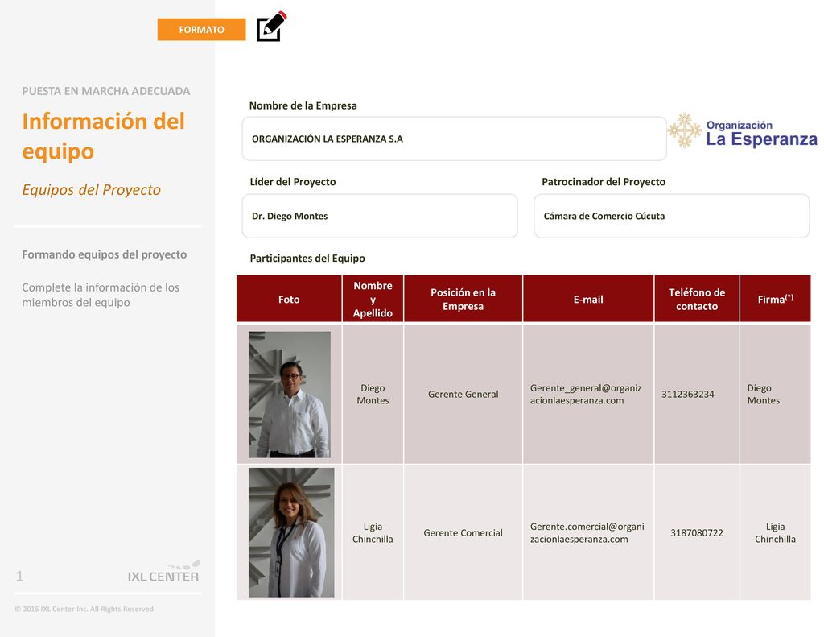Viewport: 824px width, 637px height.
Task: Click the Participantes del Equipo label
Action: (307, 259)
